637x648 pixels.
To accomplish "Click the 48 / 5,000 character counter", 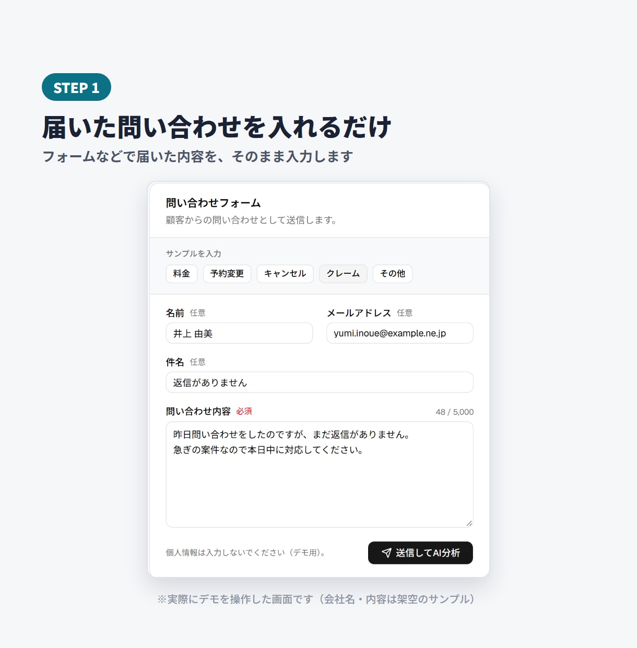I will (x=455, y=412).
